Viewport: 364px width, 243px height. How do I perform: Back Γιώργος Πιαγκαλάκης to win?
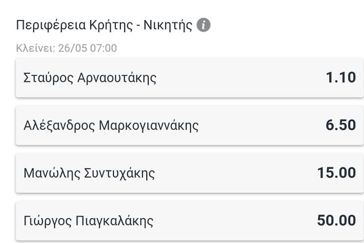pyautogui.click(x=189, y=221)
